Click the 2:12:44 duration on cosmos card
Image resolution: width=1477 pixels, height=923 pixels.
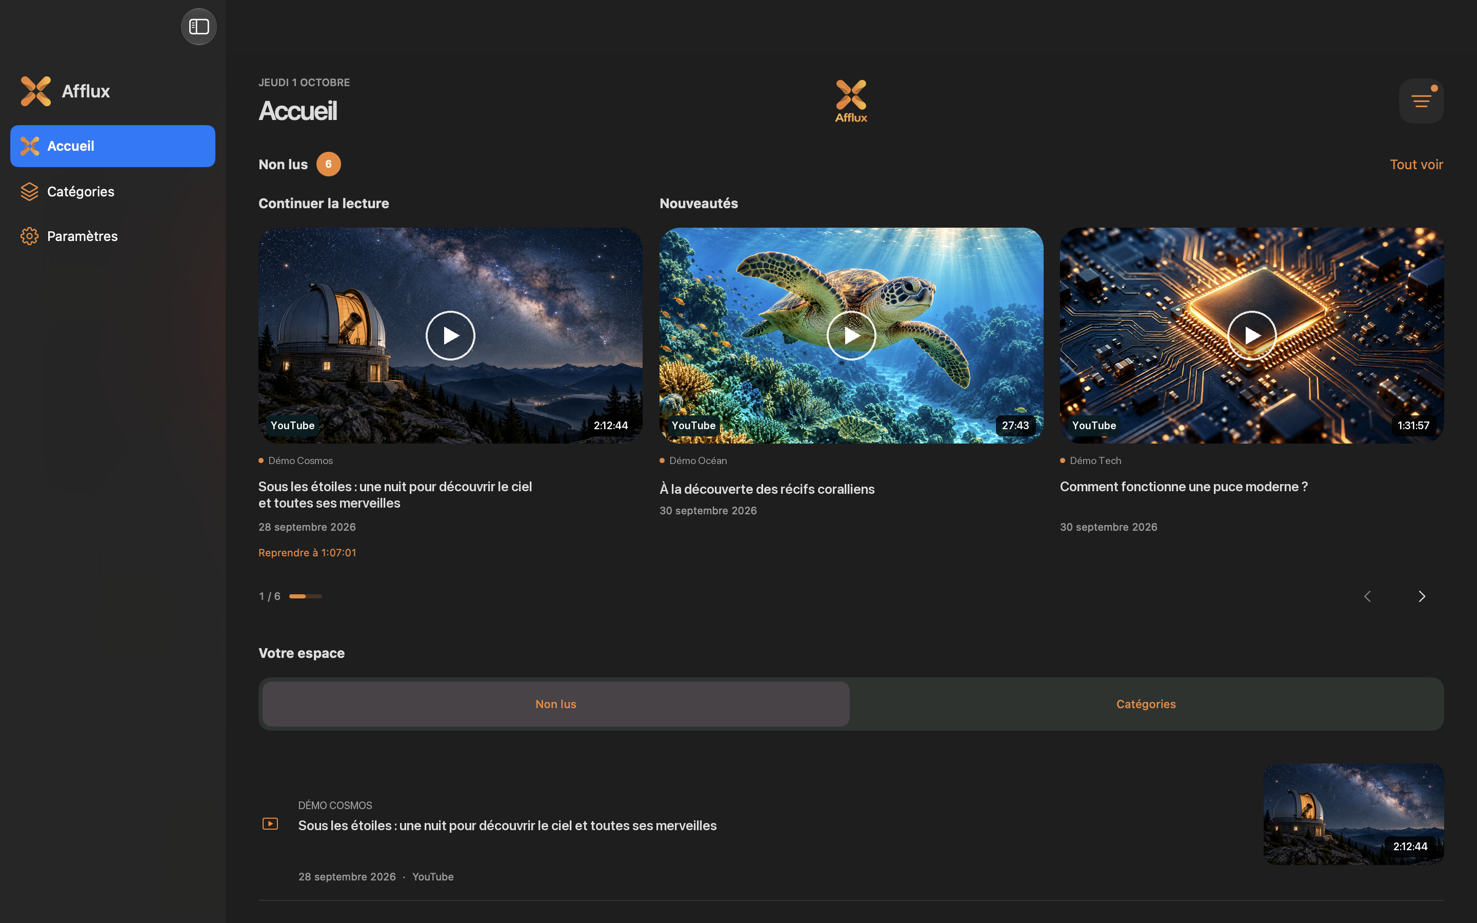[611, 426]
